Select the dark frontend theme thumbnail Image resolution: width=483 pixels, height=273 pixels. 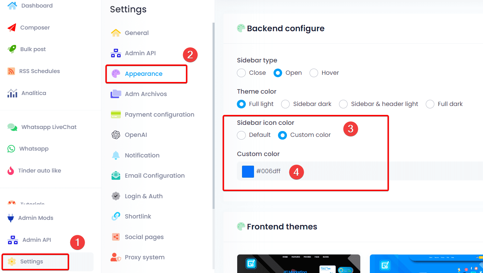pos(299,264)
